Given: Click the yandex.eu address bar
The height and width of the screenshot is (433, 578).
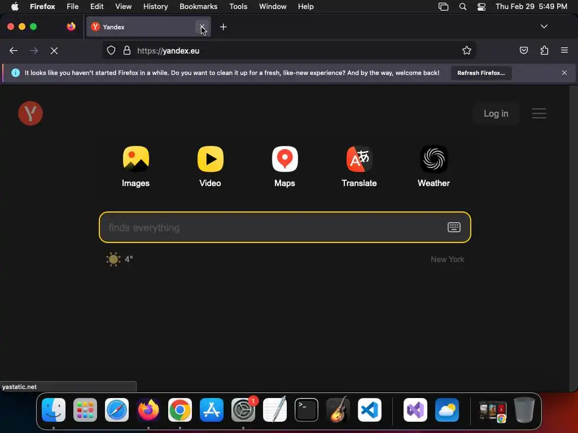Looking at the screenshot, I should click(289, 50).
